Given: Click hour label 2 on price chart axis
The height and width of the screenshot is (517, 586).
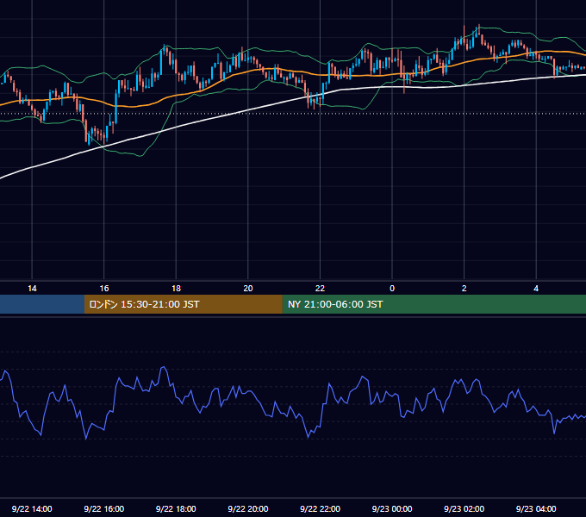Looking at the screenshot, I should click(464, 289).
